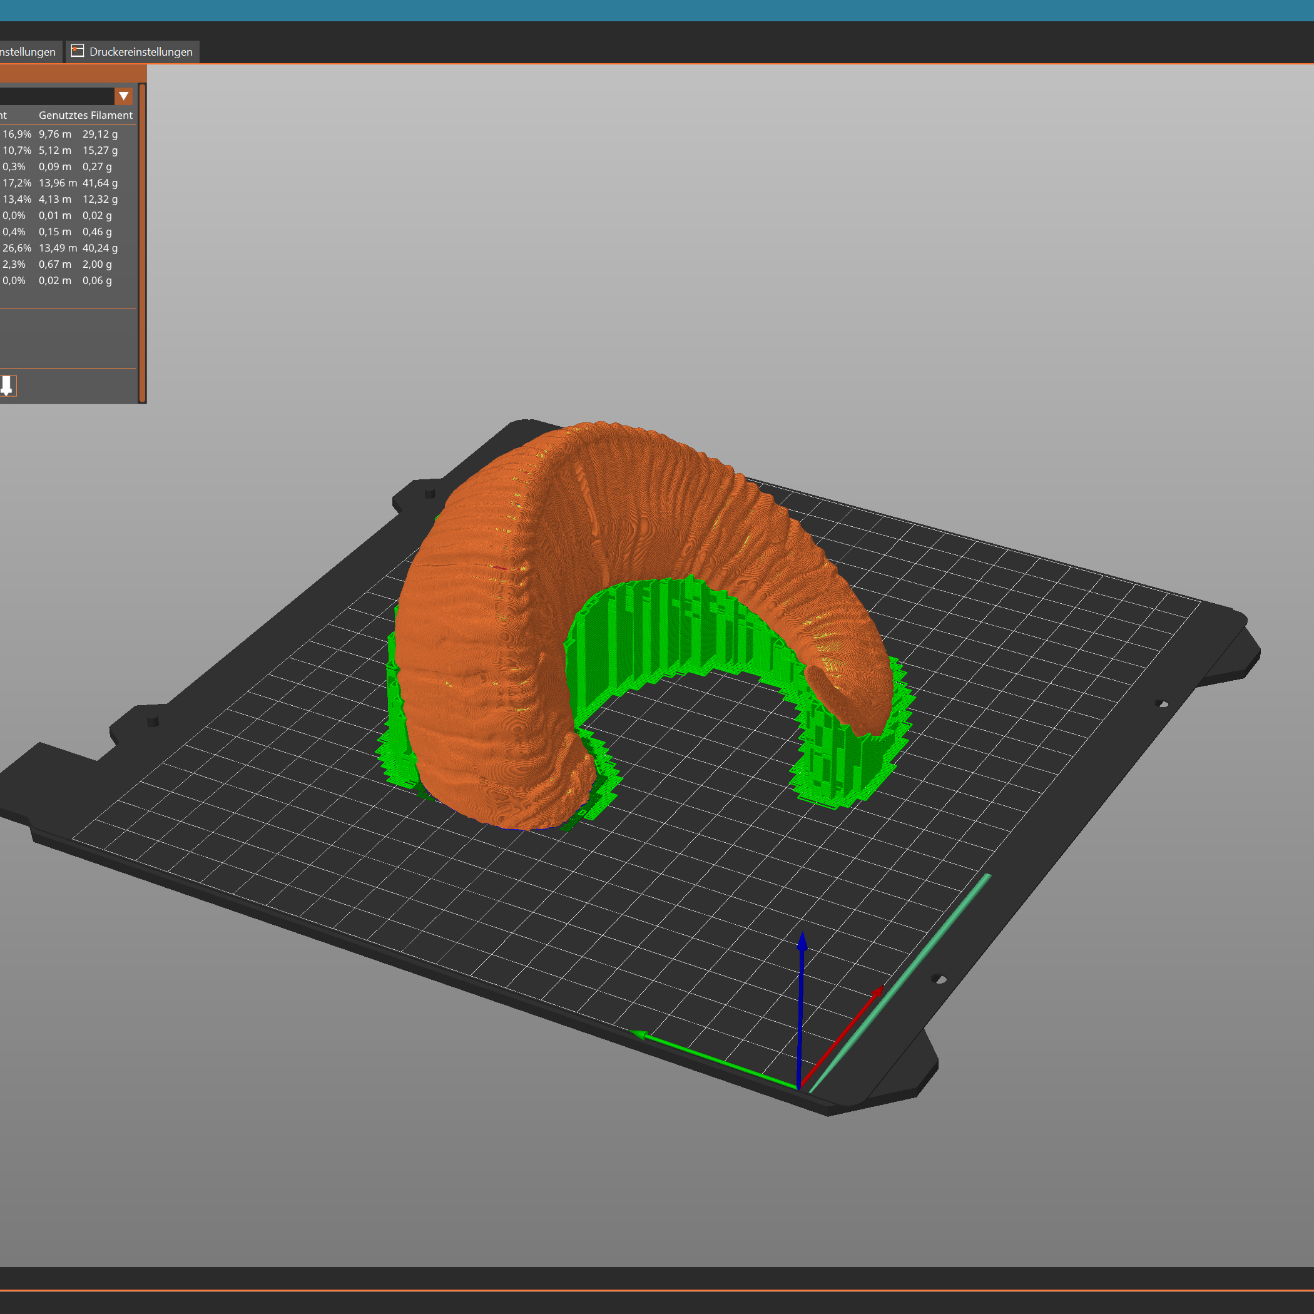
Task: Expand the legend view type dropdown arrow
Action: point(123,96)
